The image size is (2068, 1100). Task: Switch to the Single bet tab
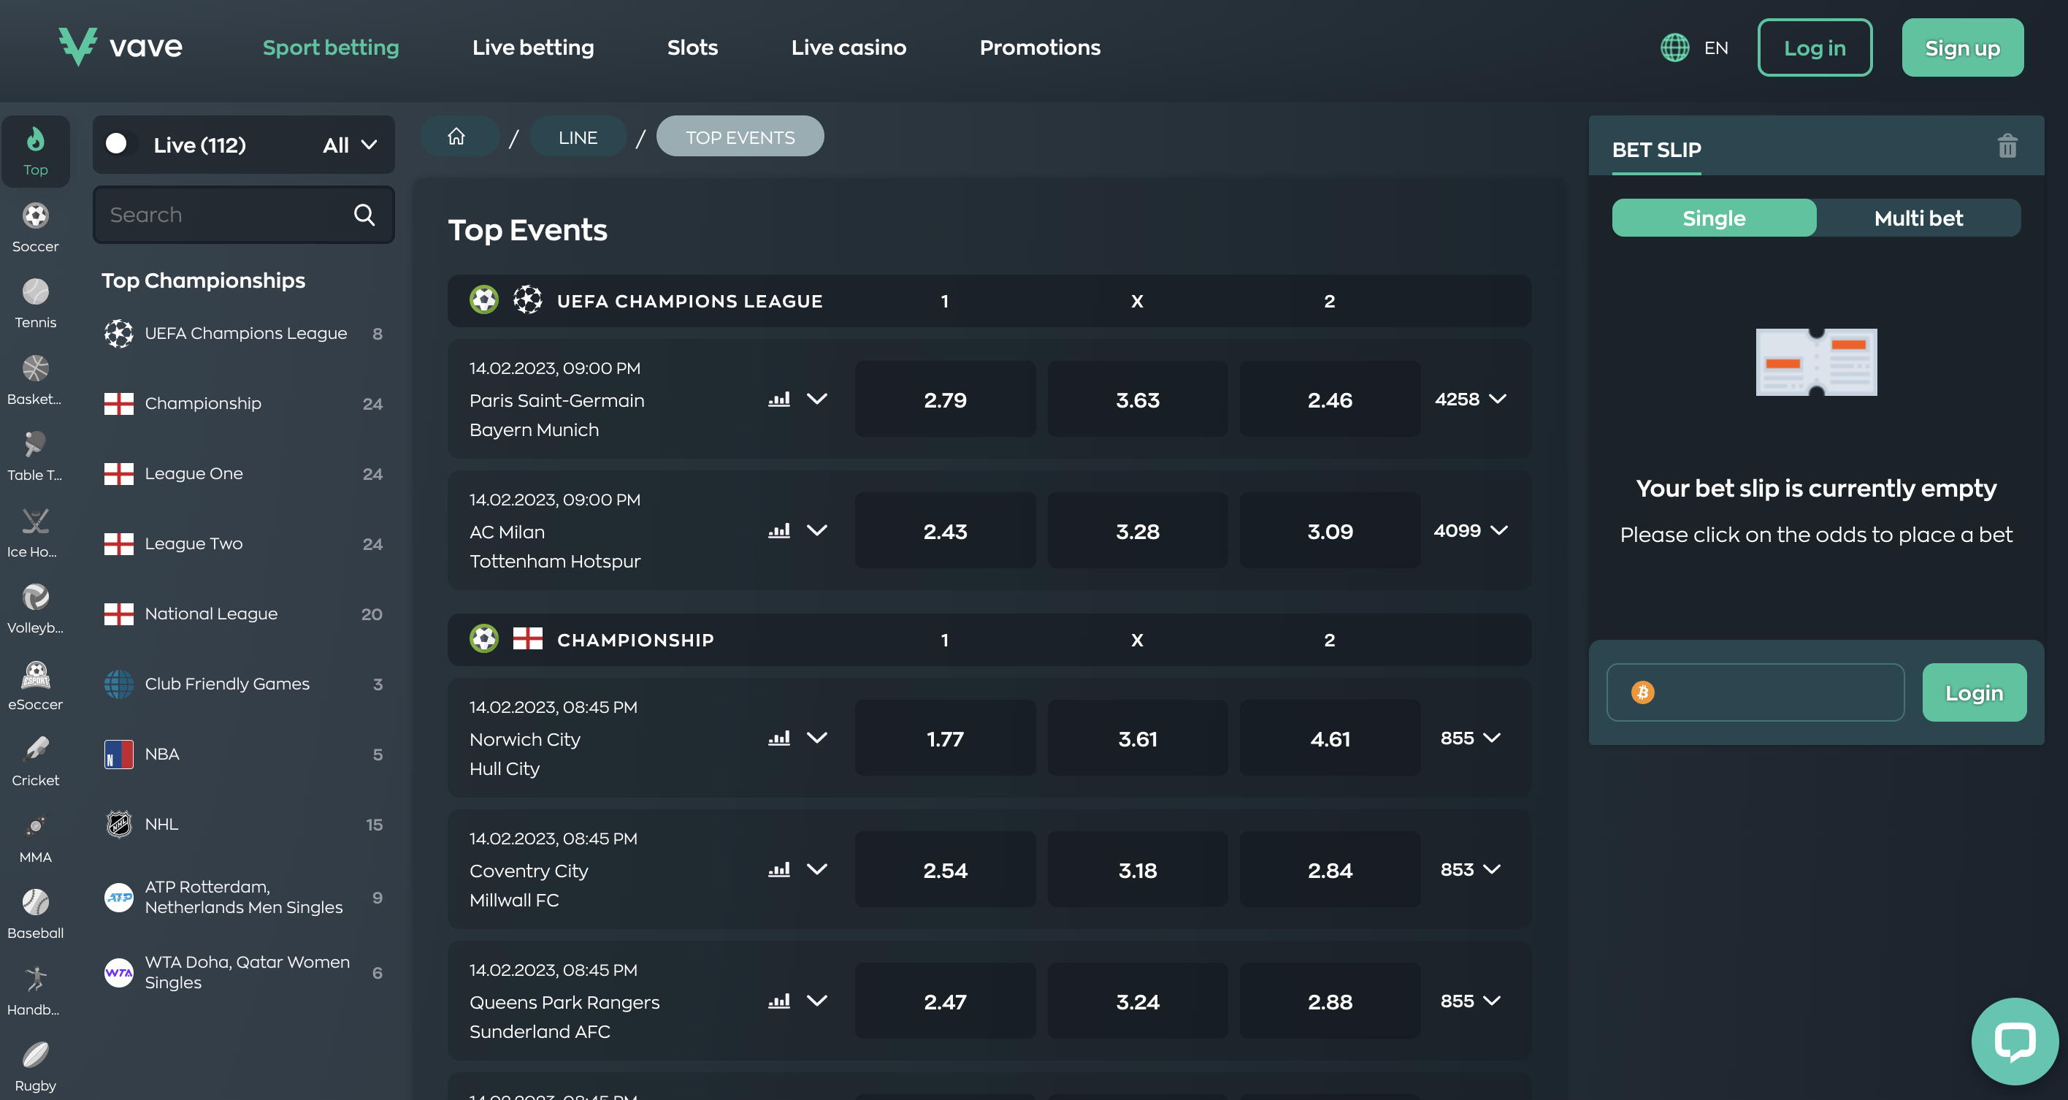point(1714,218)
